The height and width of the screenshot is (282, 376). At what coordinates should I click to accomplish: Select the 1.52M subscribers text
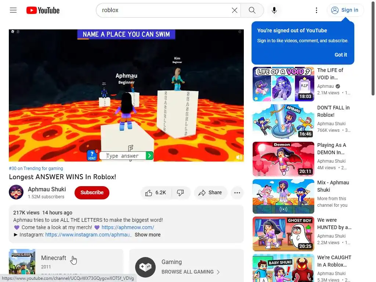point(46,197)
